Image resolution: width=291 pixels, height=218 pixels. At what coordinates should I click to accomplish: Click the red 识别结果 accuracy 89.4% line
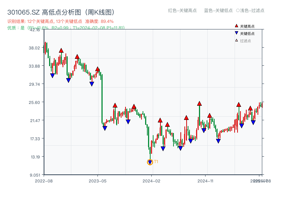(60, 21)
